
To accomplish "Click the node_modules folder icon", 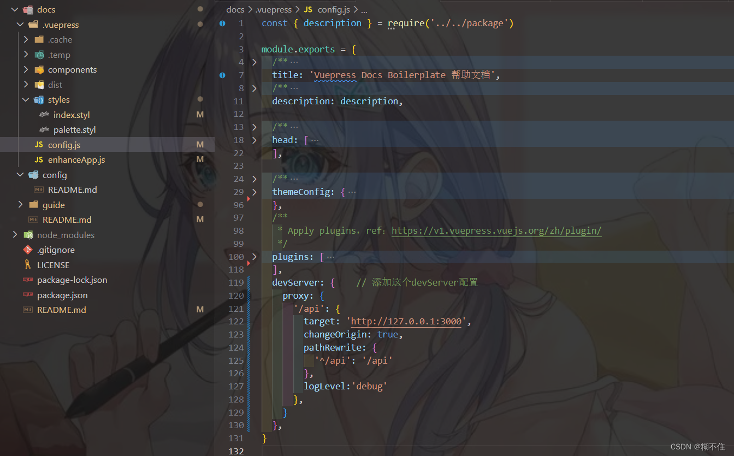I will (28, 235).
